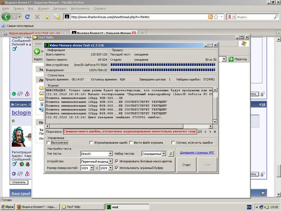Viewport: 281px width, 211px height.
Task: Open Файл menu in Firefox
Action: click(x=5, y=9)
